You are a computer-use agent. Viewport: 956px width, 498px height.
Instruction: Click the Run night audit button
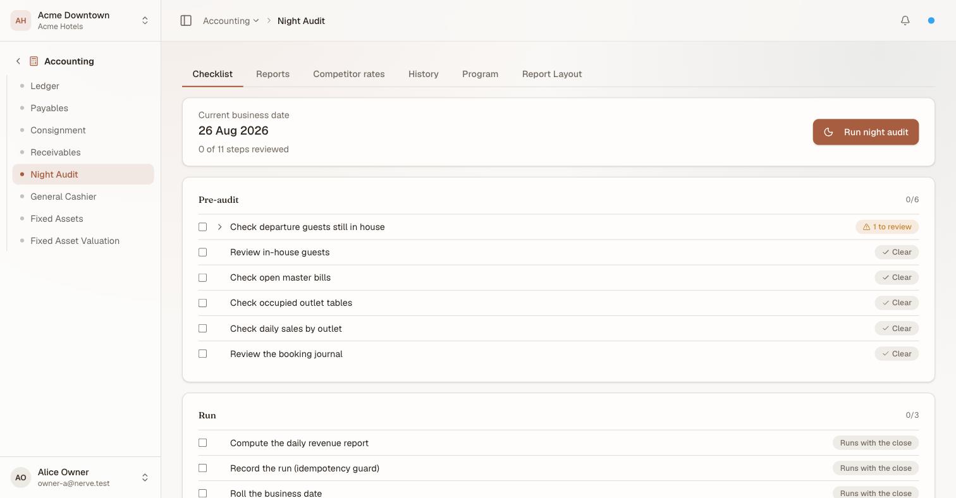pyautogui.click(x=866, y=132)
